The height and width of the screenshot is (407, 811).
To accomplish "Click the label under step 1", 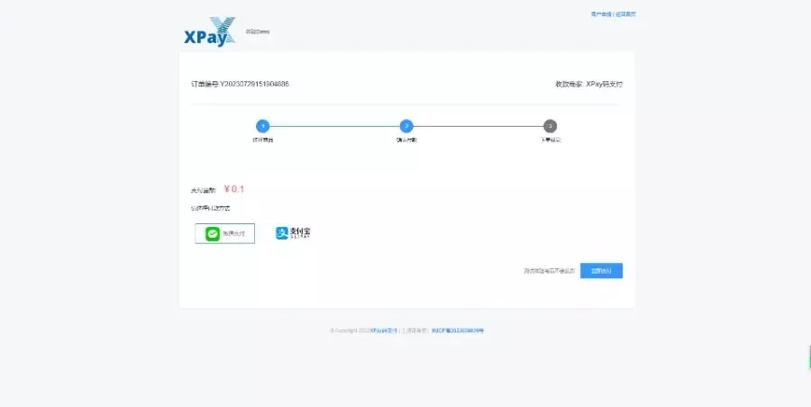I will 262,140.
